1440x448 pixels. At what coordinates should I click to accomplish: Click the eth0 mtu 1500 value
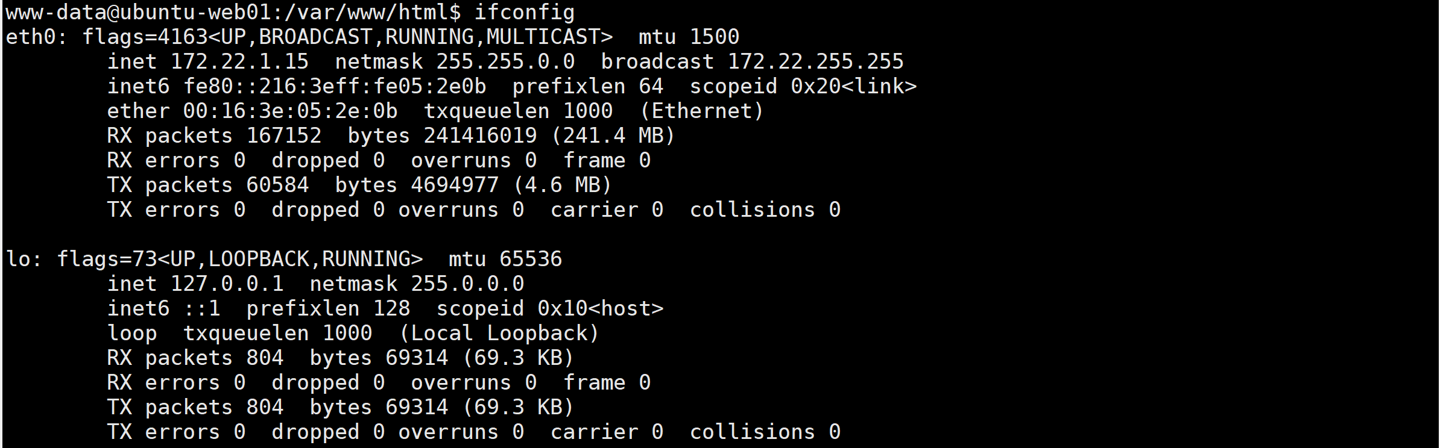click(715, 37)
